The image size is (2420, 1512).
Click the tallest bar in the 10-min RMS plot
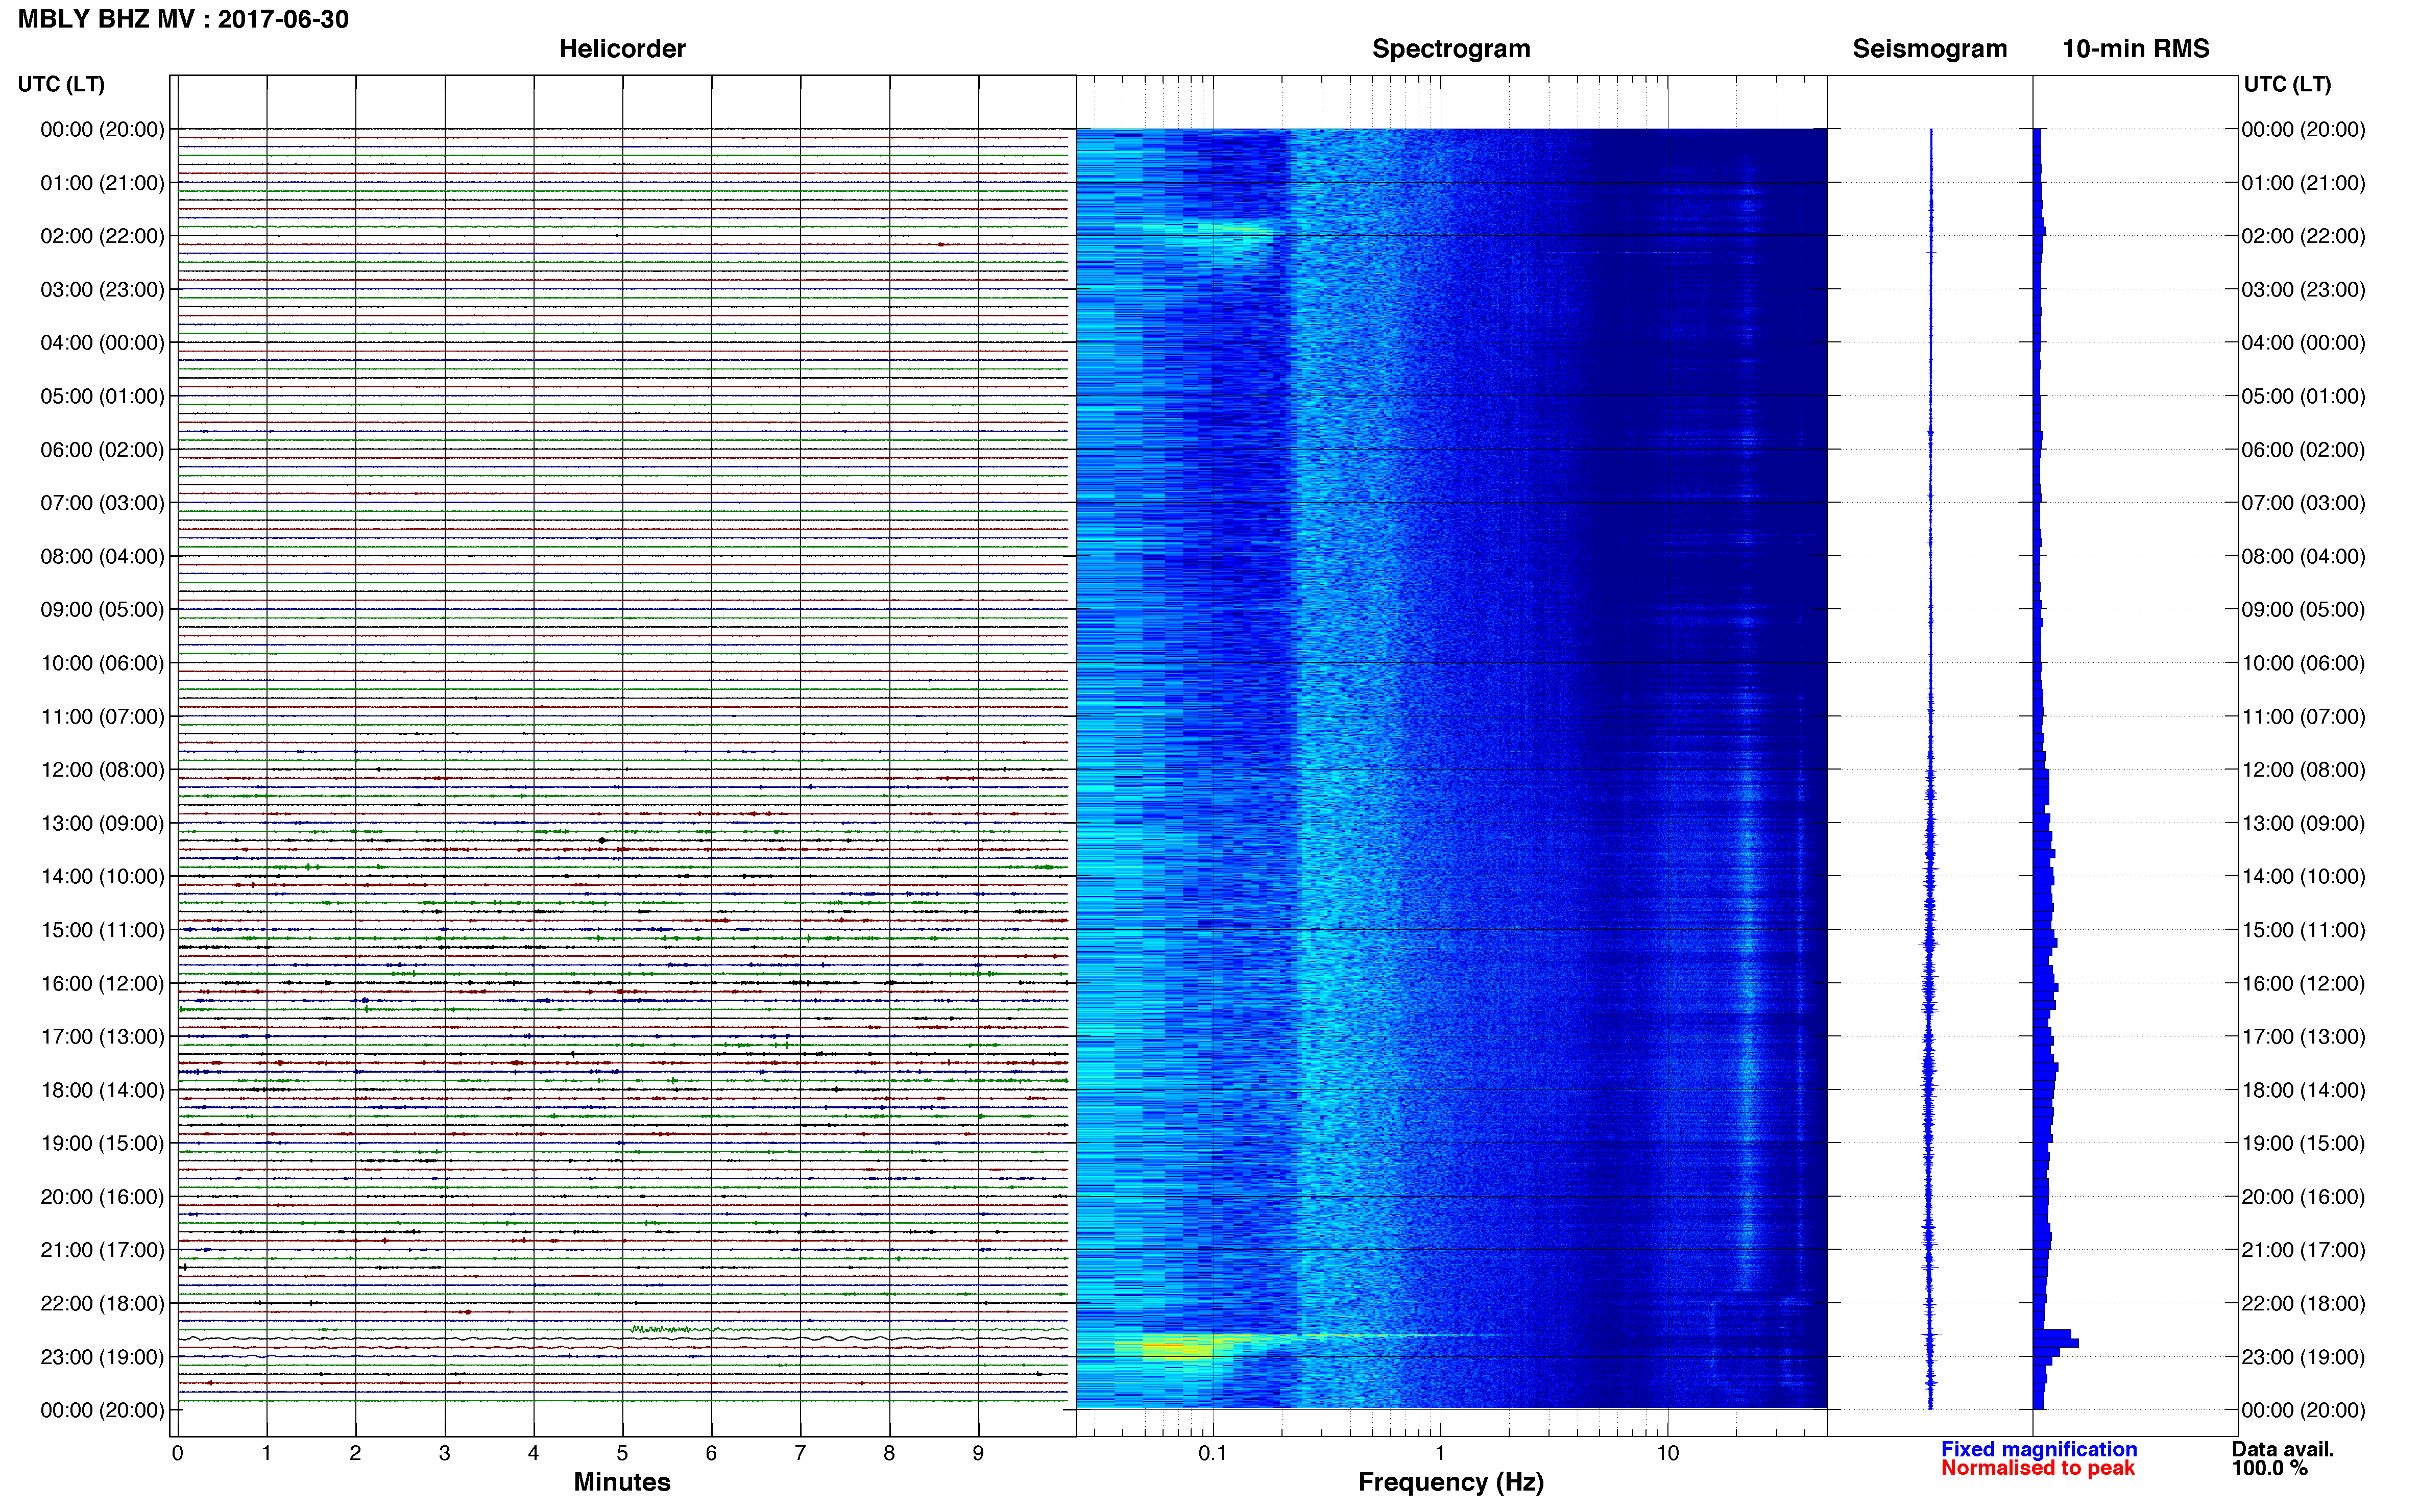coord(2056,1343)
